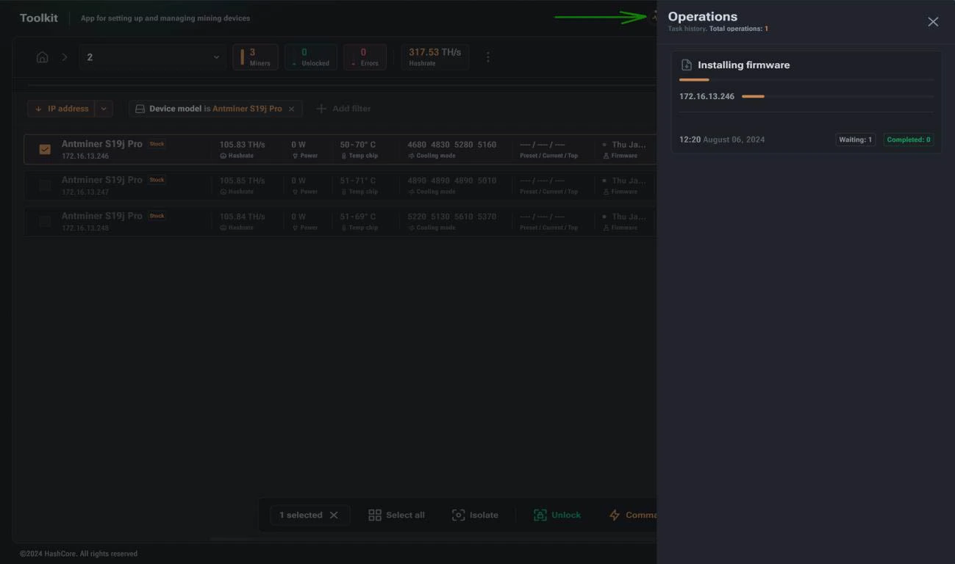This screenshot has width=955, height=564.
Task: Click the 0 W power value for 172.16.13.247
Action: click(x=298, y=181)
